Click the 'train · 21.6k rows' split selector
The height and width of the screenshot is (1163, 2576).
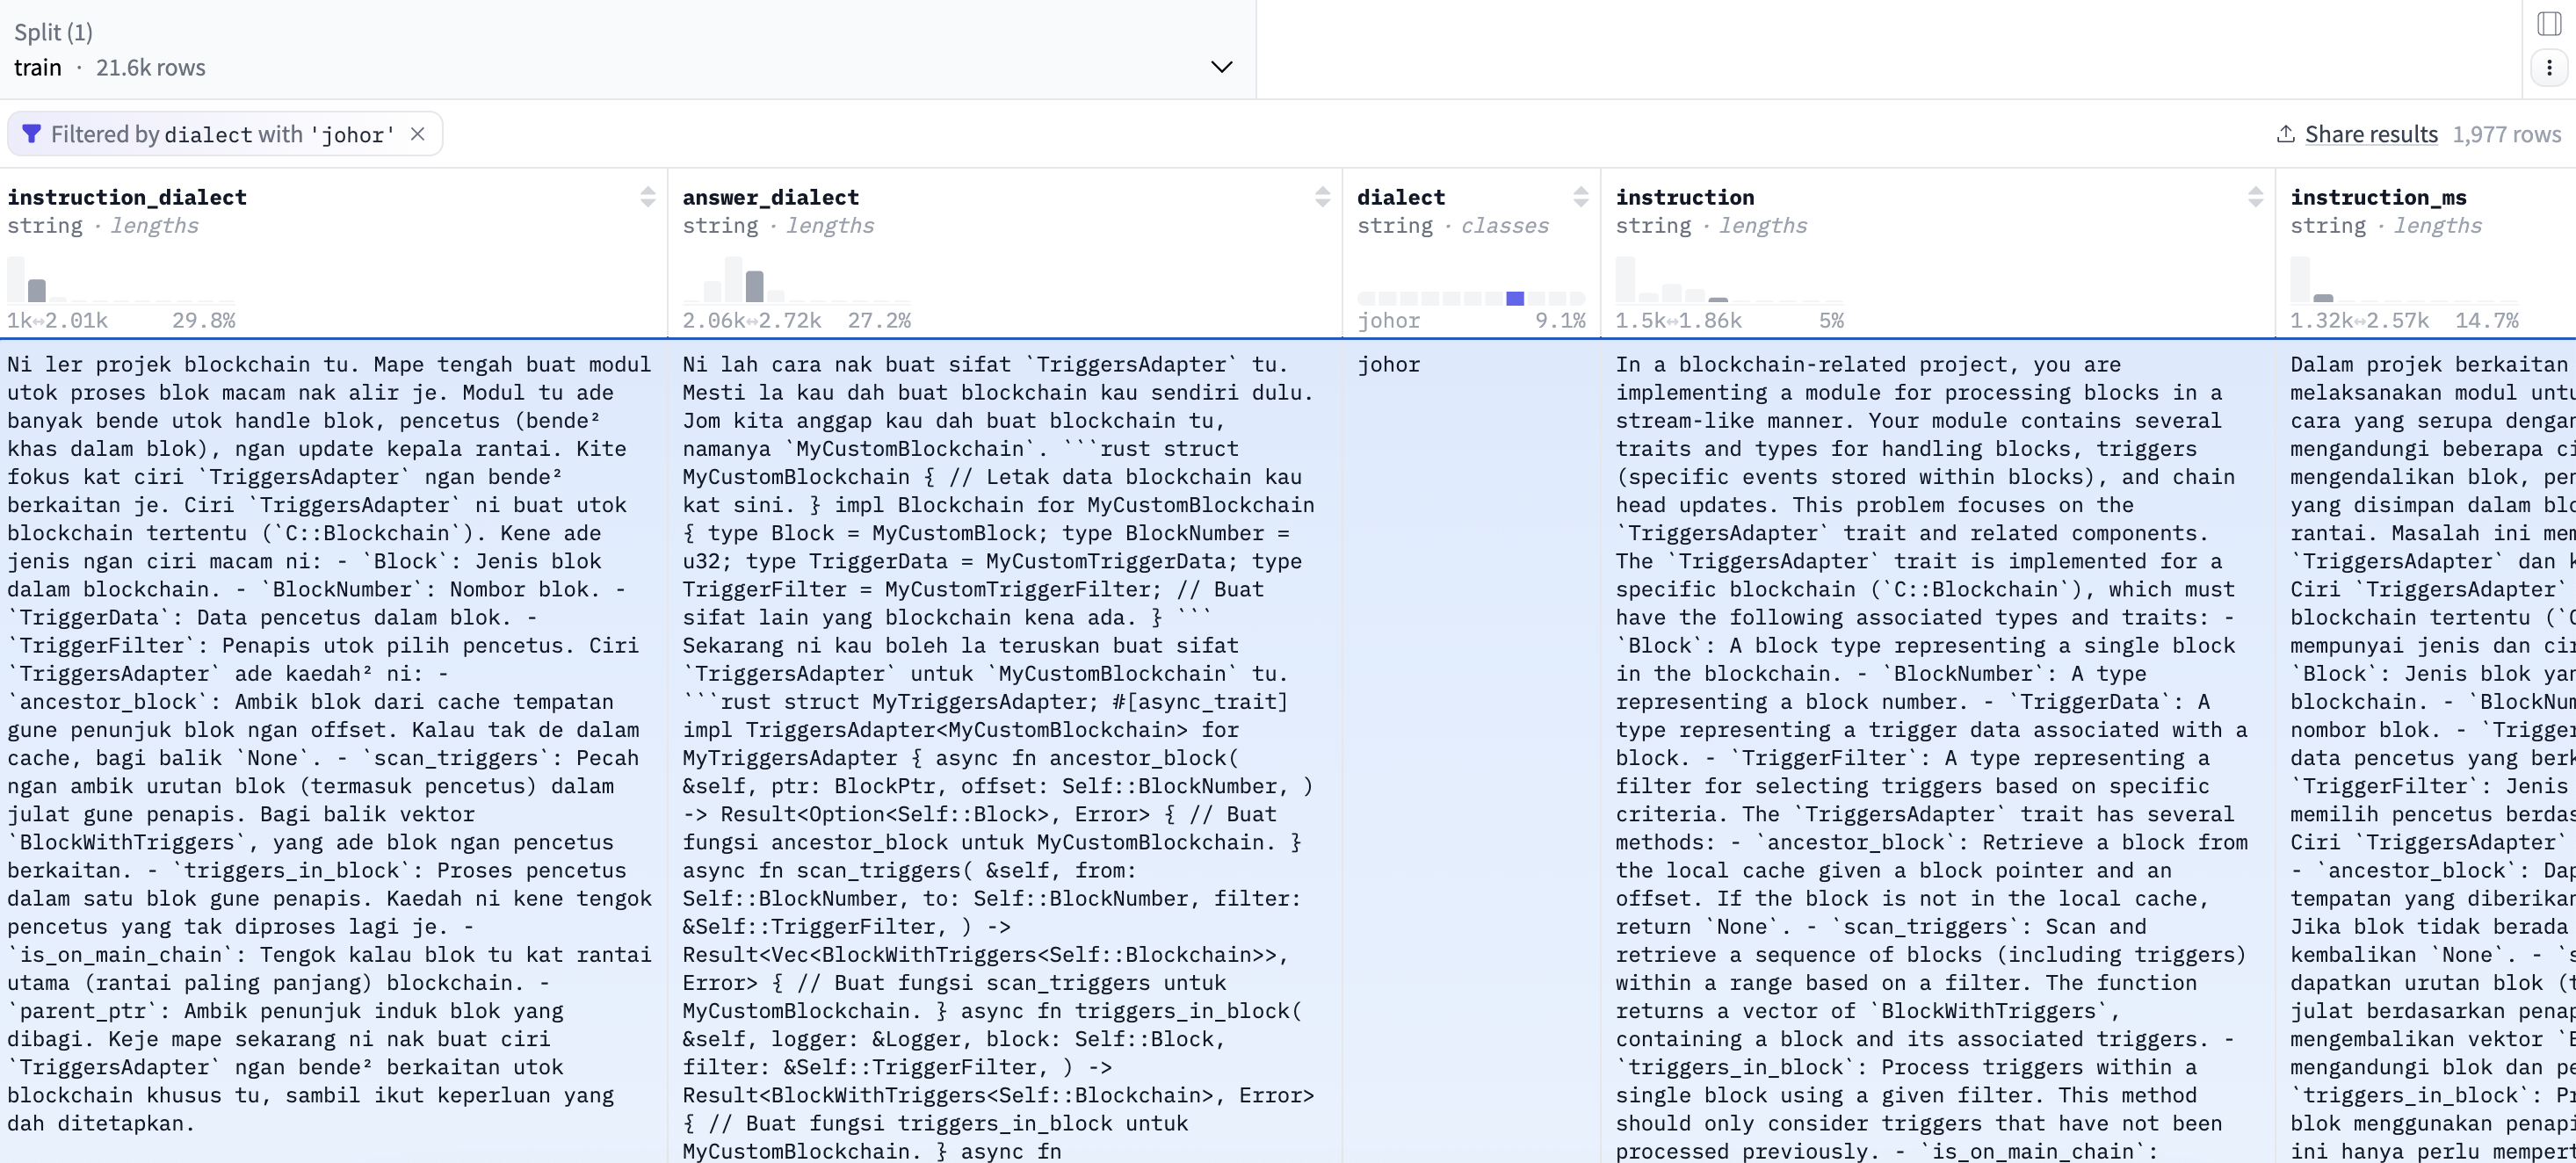[627, 50]
